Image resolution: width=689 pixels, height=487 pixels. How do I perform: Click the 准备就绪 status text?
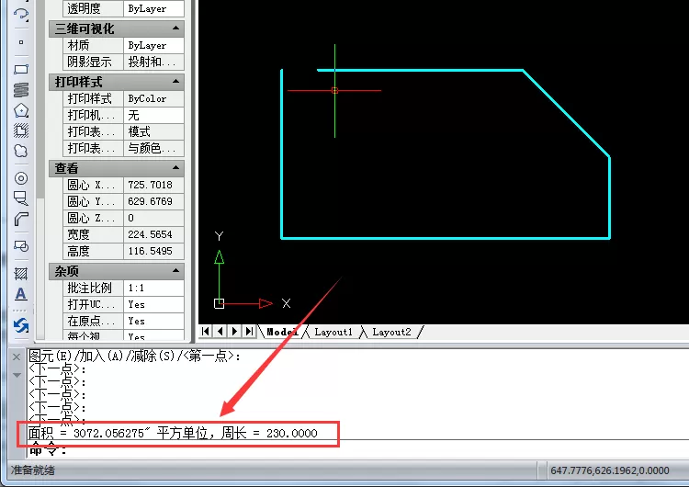pyautogui.click(x=33, y=470)
